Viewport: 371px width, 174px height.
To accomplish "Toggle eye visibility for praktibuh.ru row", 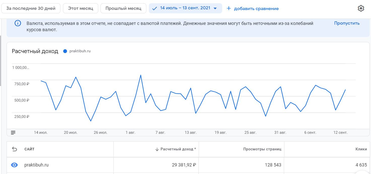I will (14, 165).
